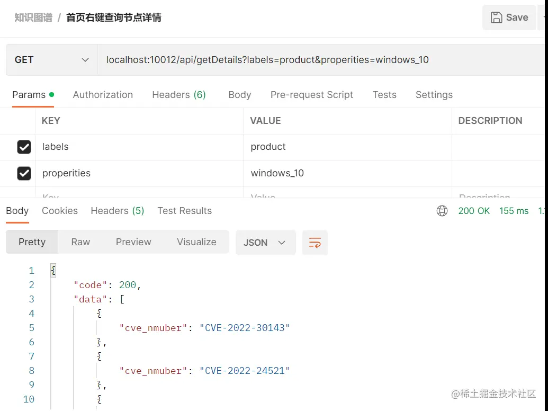Click the 知识图谱 collection breadcrumb
548x411 pixels.
(33, 17)
